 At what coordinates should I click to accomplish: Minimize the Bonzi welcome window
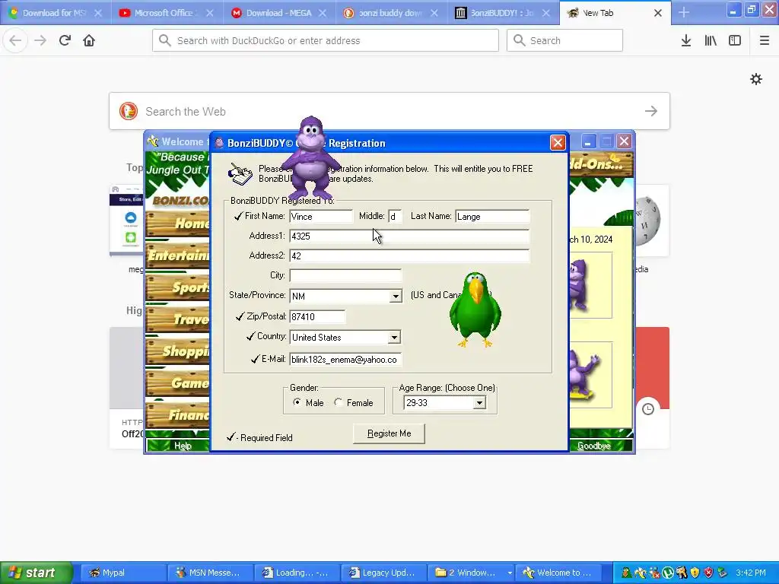point(588,142)
